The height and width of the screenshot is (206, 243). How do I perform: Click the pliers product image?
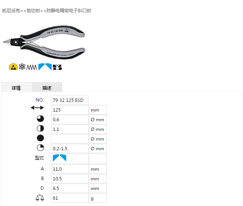(44, 42)
